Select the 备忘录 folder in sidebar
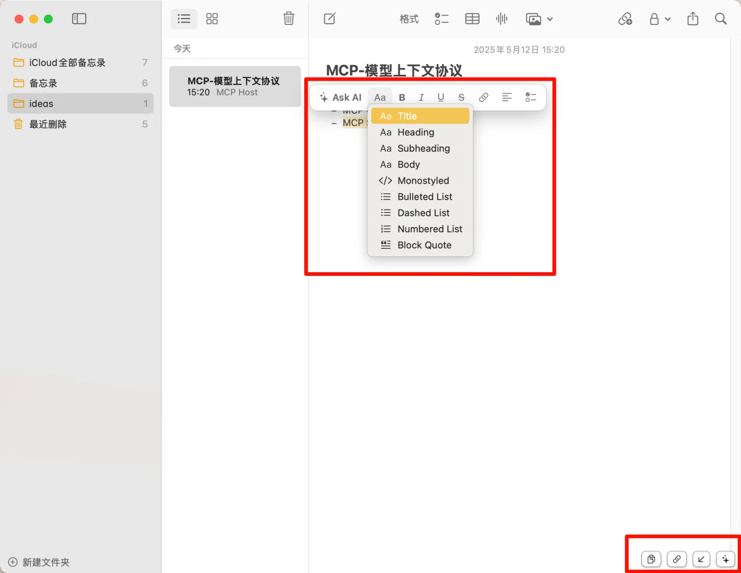 81,83
